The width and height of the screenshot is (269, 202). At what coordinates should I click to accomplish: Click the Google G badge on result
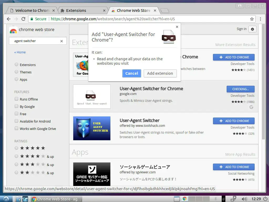(251, 107)
